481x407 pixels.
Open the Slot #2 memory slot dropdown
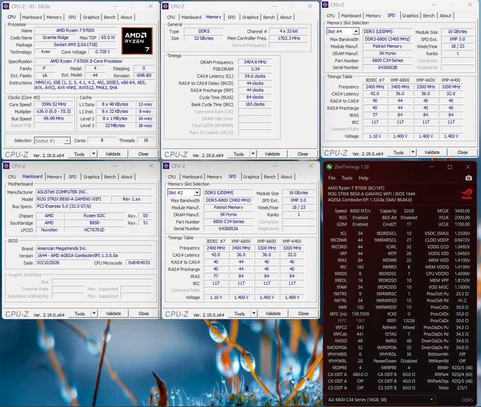(197, 193)
